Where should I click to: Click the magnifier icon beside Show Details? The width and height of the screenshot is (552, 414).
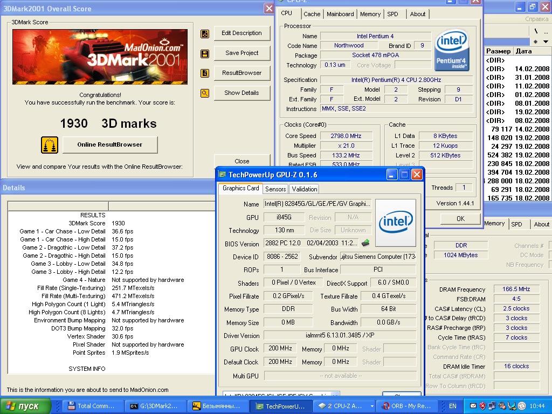(204, 93)
